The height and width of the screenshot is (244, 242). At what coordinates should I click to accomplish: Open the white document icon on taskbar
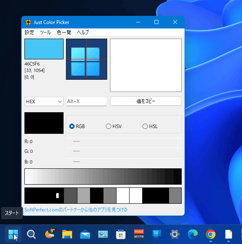[229, 234]
